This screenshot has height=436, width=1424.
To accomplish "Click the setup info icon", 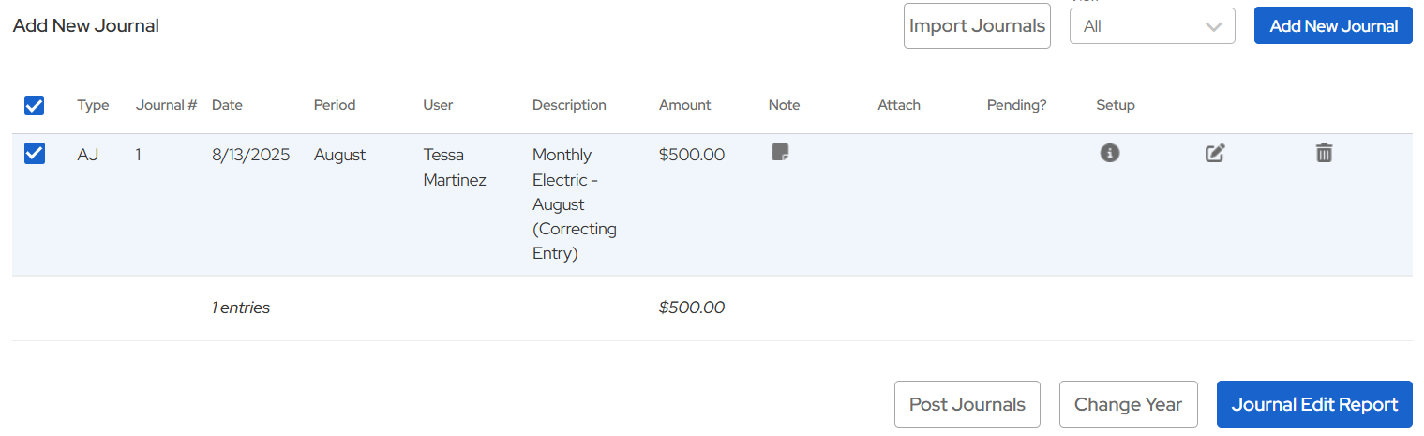I will [1110, 153].
